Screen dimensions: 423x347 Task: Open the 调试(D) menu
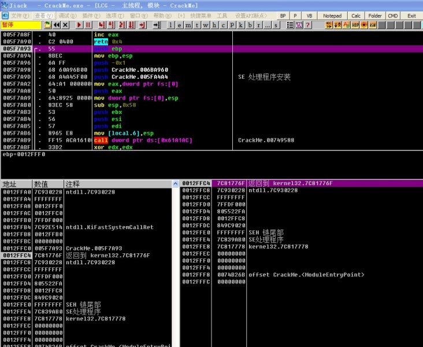[x=68, y=16]
